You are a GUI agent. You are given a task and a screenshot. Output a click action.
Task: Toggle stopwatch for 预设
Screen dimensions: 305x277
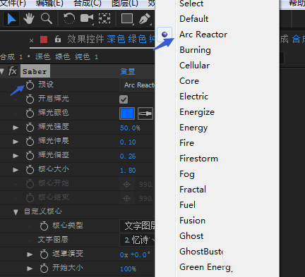[x=30, y=85]
